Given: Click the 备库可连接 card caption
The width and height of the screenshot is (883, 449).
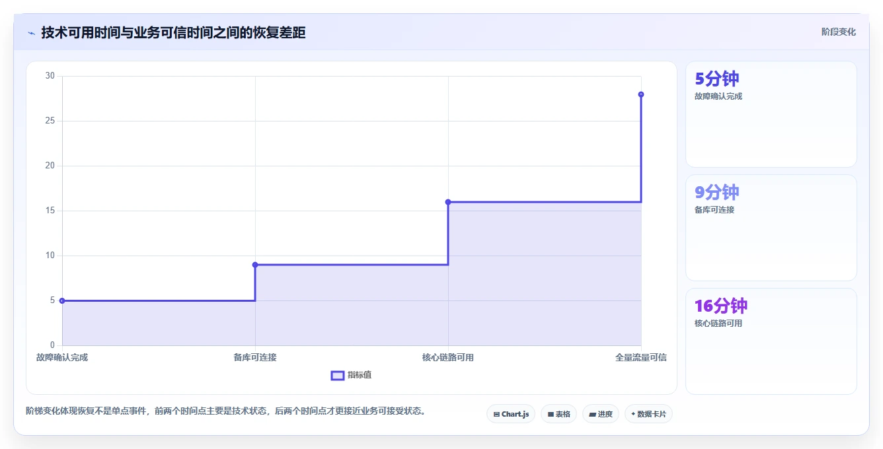Looking at the screenshot, I should click(714, 210).
